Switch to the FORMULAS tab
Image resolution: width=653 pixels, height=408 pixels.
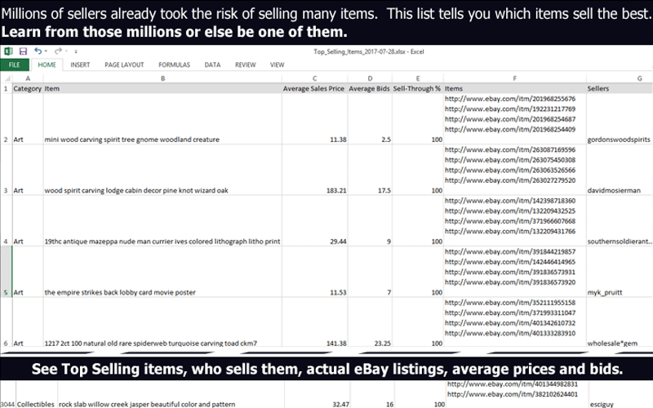(x=174, y=65)
